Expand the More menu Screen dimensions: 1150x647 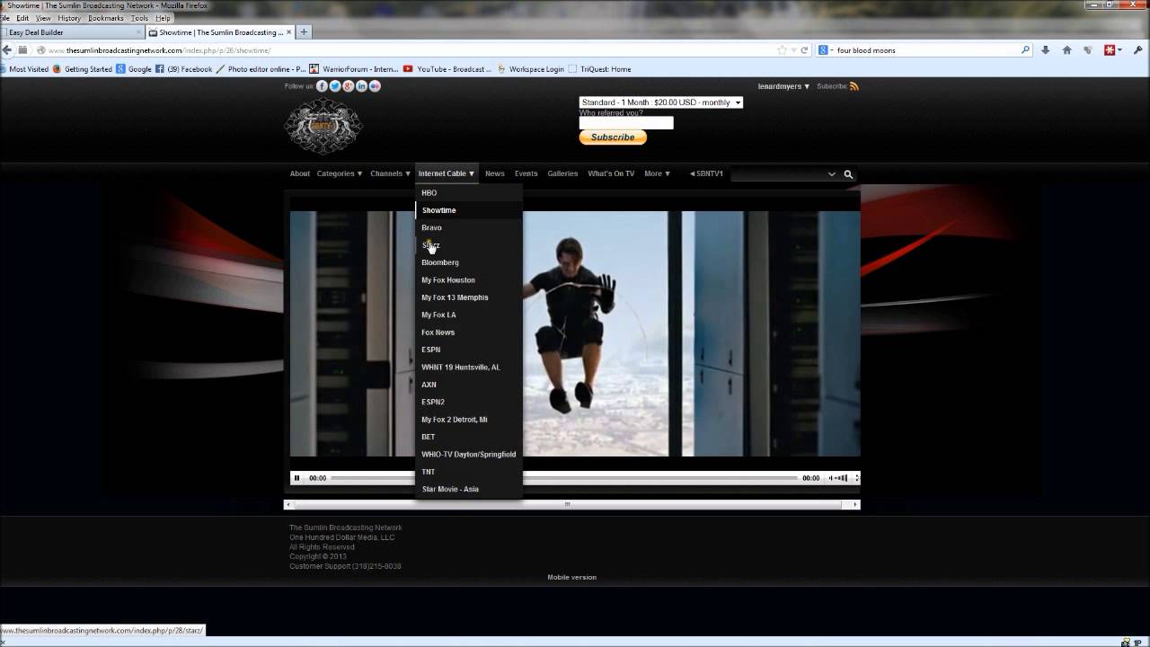pyautogui.click(x=657, y=173)
